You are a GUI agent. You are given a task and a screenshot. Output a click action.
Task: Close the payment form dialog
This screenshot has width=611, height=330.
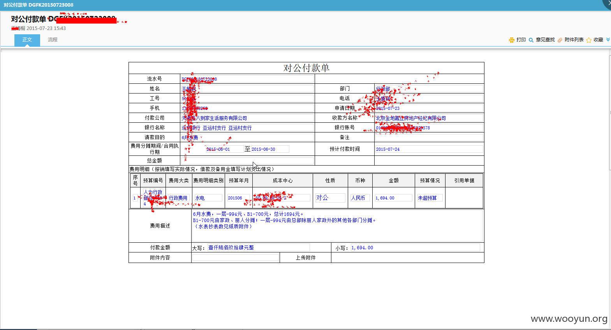(x=608, y=3)
